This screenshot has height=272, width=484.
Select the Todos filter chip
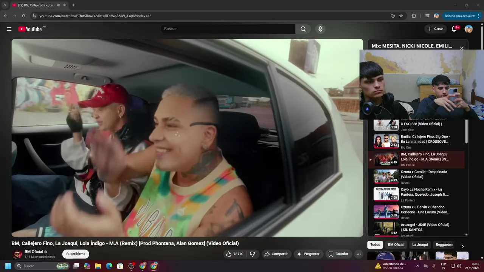(375, 245)
